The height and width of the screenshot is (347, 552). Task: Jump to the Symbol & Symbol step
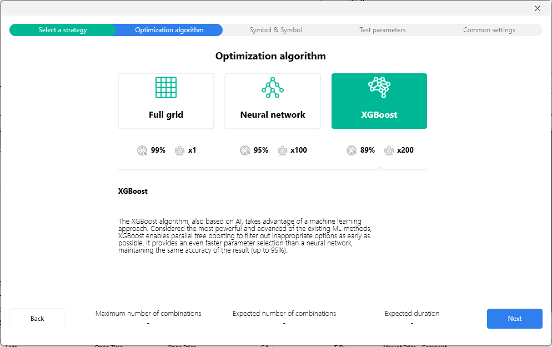point(275,30)
